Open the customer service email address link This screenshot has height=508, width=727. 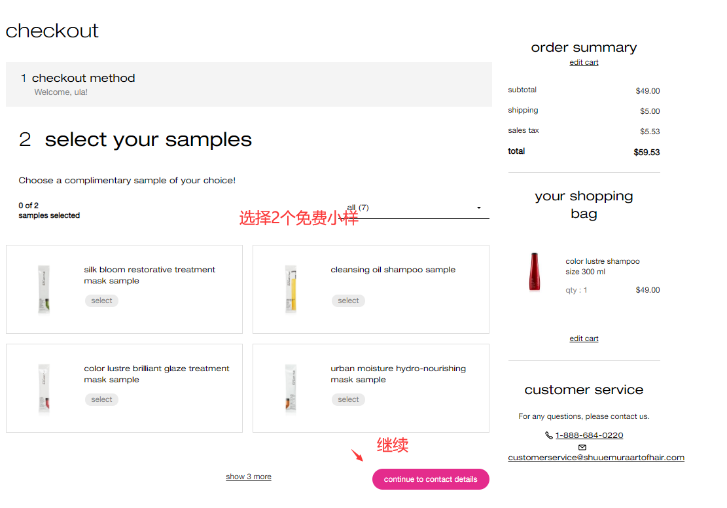pyautogui.click(x=596, y=458)
